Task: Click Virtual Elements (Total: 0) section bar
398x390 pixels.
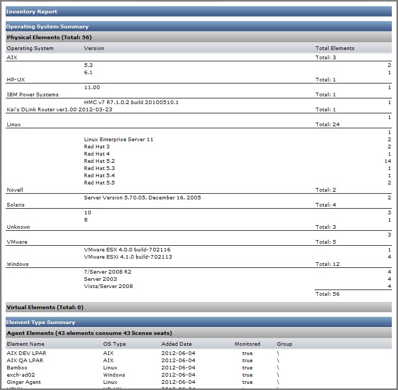Action: click(199, 308)
